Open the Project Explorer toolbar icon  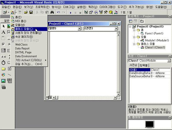point(86,12)
